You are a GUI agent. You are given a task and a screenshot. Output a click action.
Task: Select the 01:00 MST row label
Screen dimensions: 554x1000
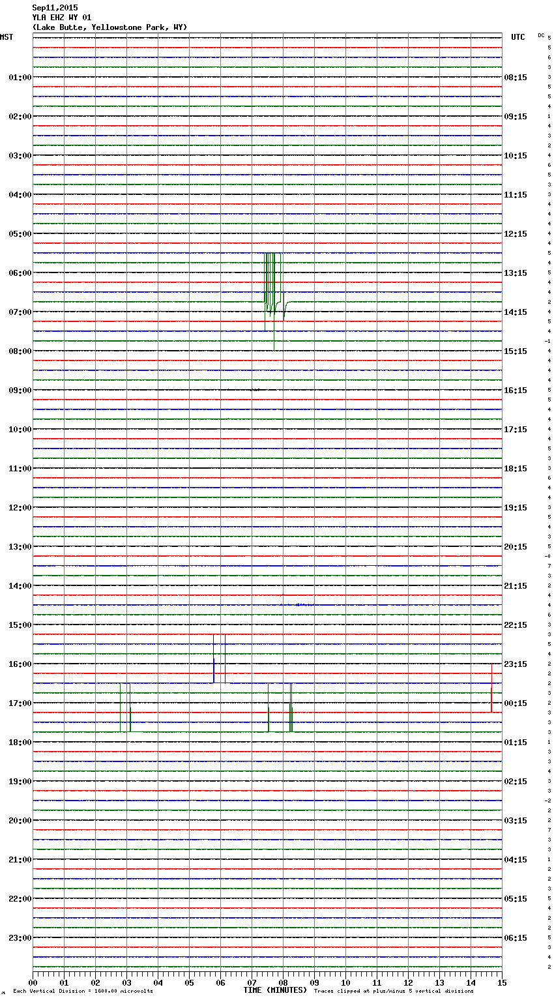coord(20,77)
